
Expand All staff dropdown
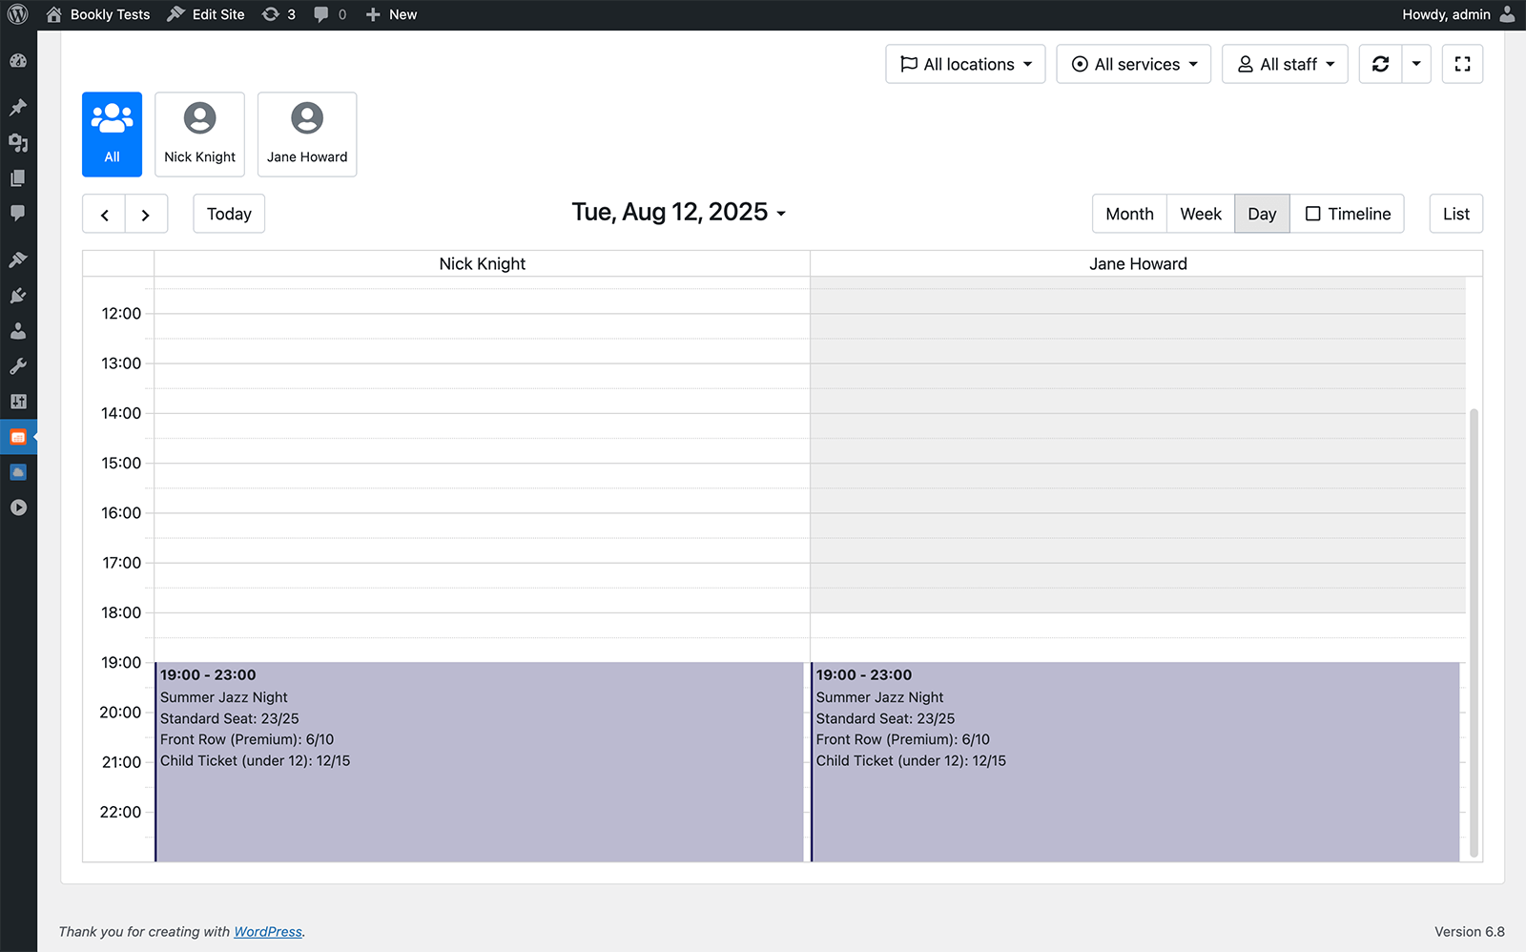[x=1285, y=64]
